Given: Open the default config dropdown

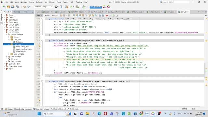Looking at the screenshot, I should coord(44,6).
